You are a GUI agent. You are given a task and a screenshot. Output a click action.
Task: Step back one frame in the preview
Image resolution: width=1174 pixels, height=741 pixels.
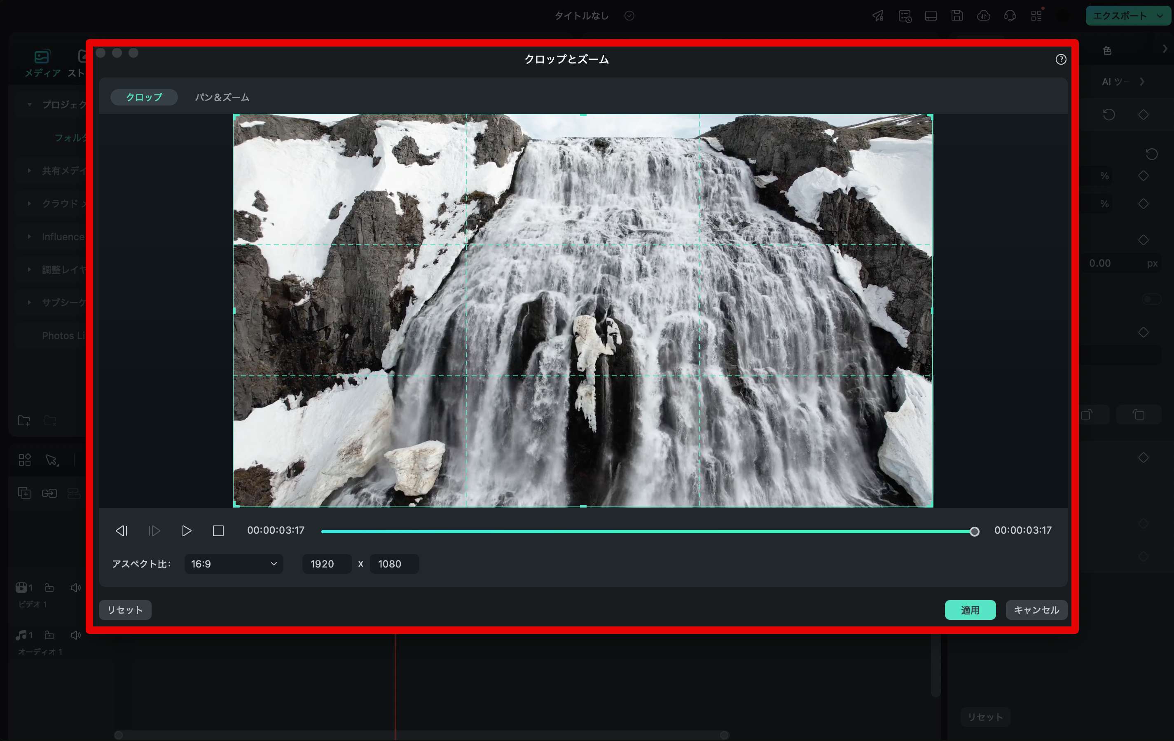122,531
